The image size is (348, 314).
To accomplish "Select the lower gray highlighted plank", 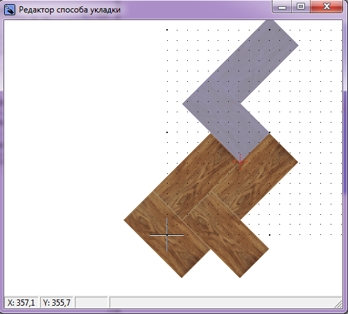I will (x=226, y=119).
